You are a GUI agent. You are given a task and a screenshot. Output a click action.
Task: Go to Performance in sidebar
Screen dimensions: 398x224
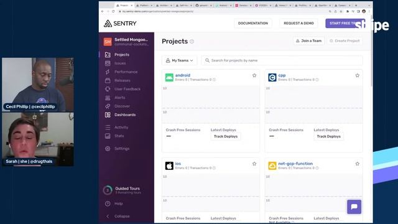126,72
